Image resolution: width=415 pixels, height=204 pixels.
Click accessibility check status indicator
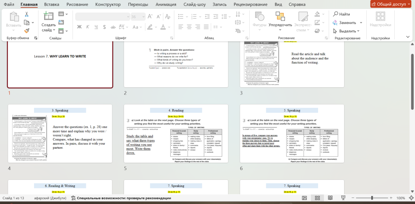118,198
